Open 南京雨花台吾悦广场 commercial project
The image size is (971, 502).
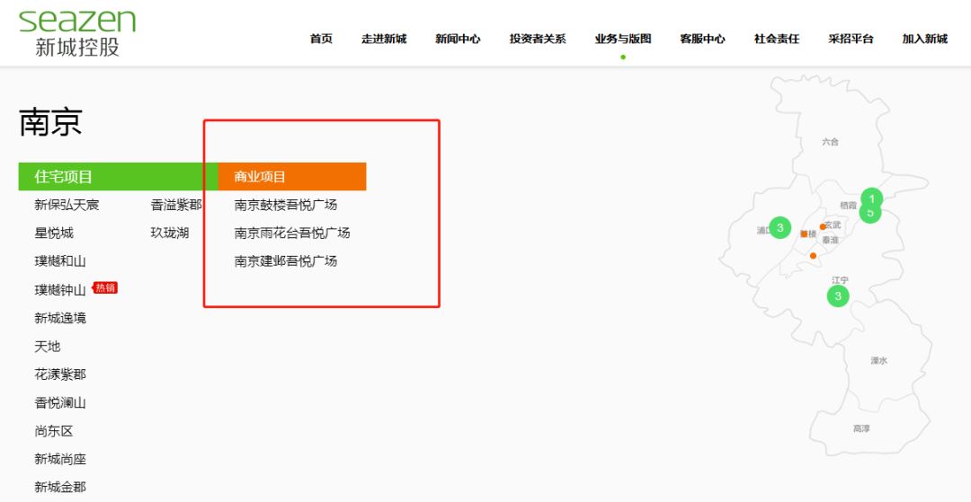pyautogui.click(x=292, y=233)
